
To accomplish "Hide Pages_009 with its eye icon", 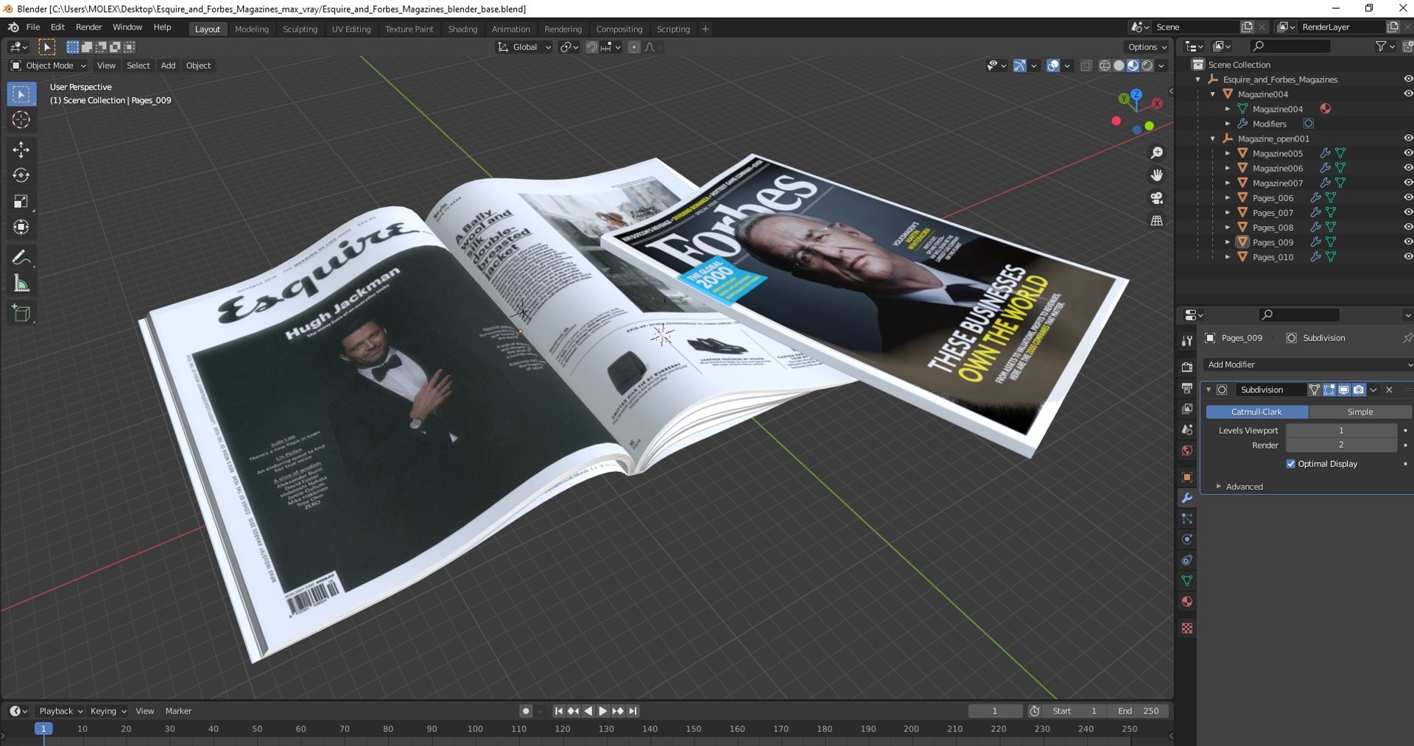I will coord(1407,242).
